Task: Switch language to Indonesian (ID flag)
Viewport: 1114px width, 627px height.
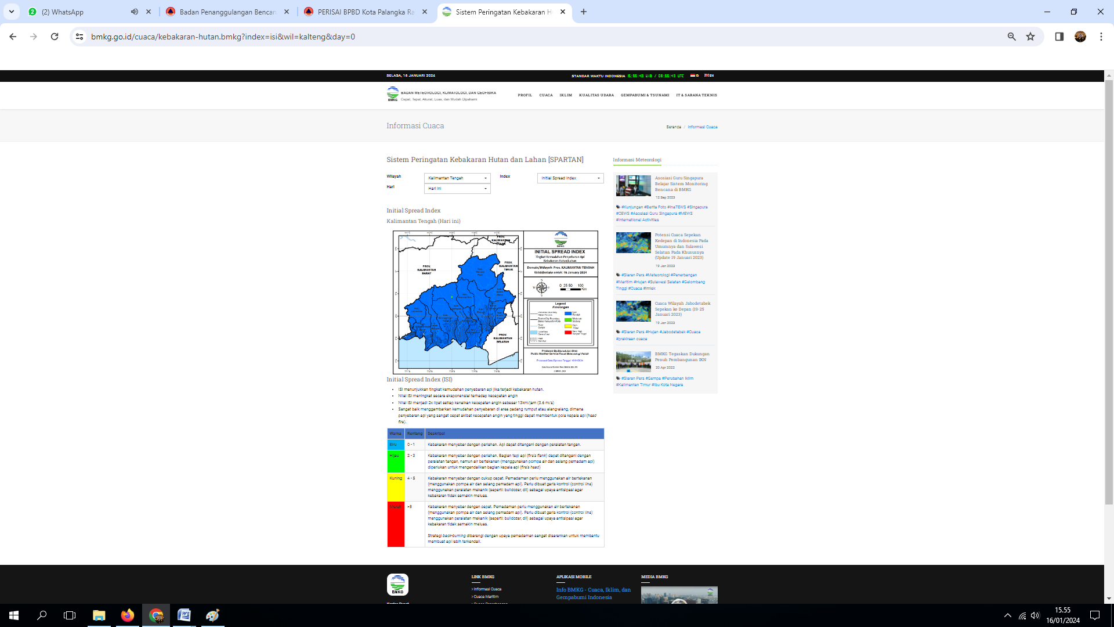Action: 694,75
